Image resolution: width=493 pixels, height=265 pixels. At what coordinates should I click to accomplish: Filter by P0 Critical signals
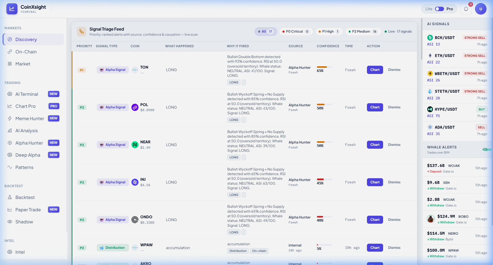(296, 32)
